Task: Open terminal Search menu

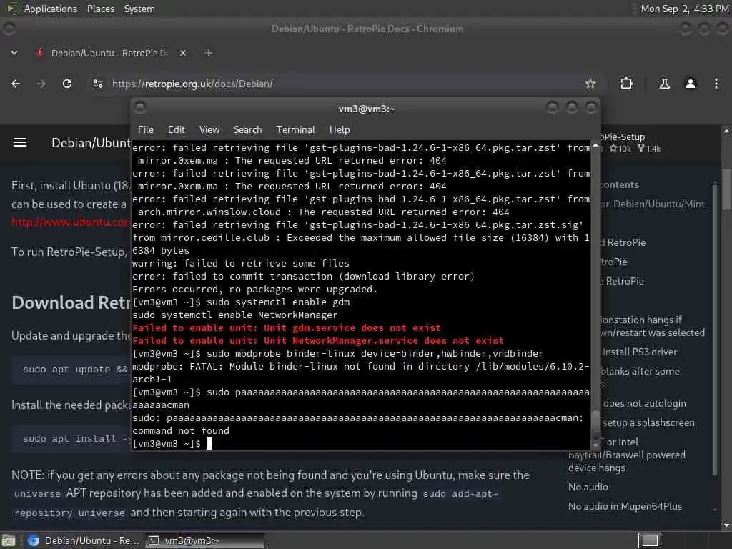Action: (x=247, y=130)
